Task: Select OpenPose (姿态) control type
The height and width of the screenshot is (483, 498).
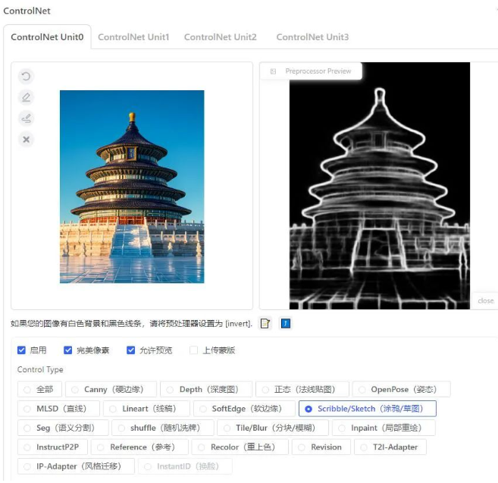Action: click(402, 389)
